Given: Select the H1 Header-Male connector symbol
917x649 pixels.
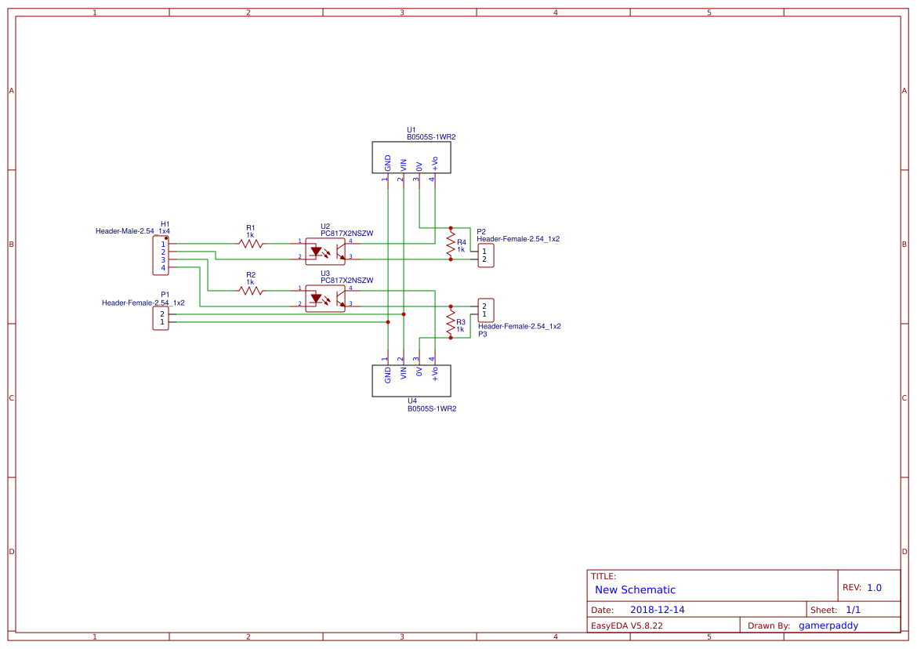Looking at the screenshot, I should point(161,256).
